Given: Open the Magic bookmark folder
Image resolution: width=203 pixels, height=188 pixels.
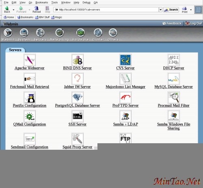Looking at the screenshot, I should point(57,17).
